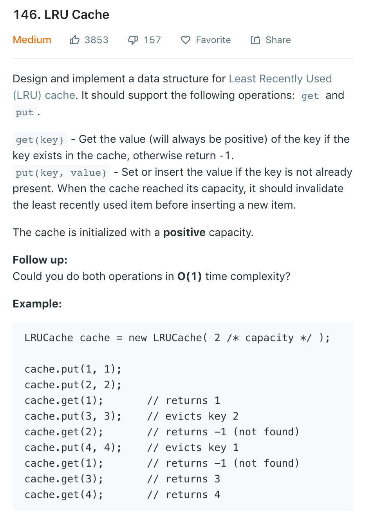Click the get(key) code snippet
Screen dimensions: 365x531
[x=40, y=140]
